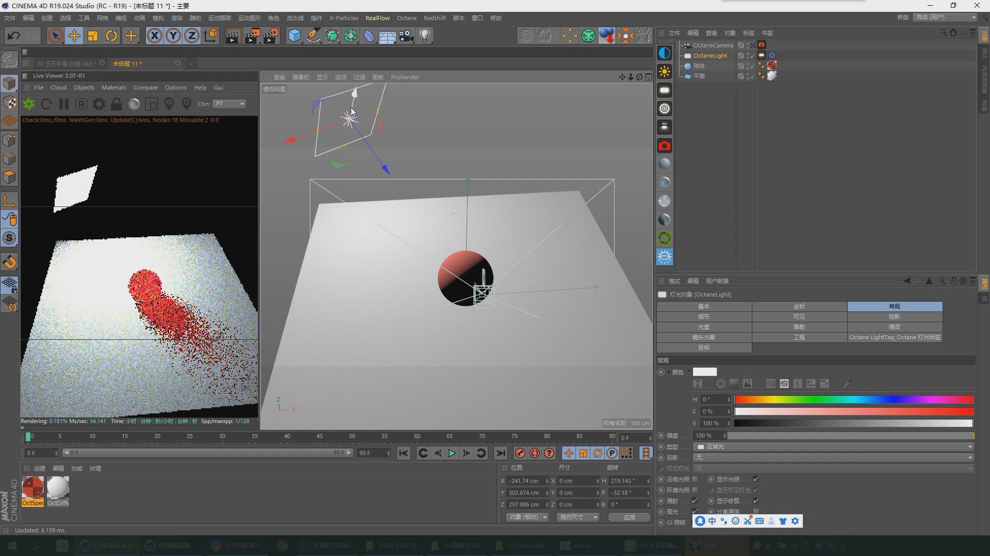Click red Octane camera icon
990x556 pixels.
665,146
